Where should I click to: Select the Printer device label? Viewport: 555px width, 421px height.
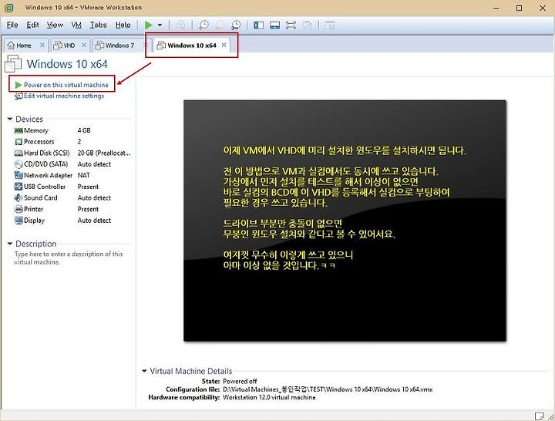pyautogui.click(x=33, y=209)
